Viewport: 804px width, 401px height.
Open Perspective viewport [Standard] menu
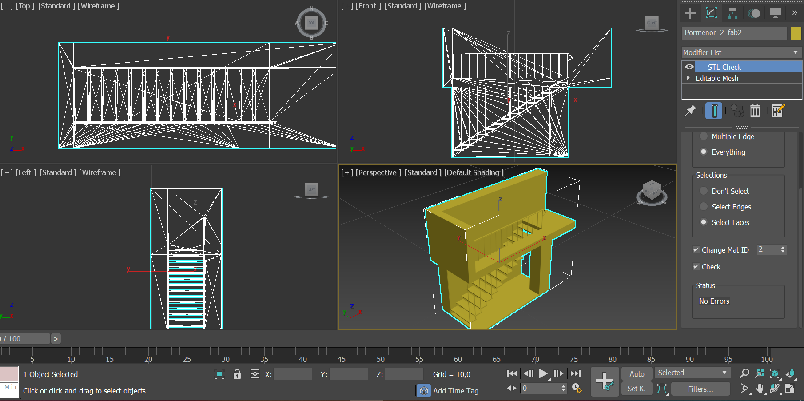click(423, 172)
